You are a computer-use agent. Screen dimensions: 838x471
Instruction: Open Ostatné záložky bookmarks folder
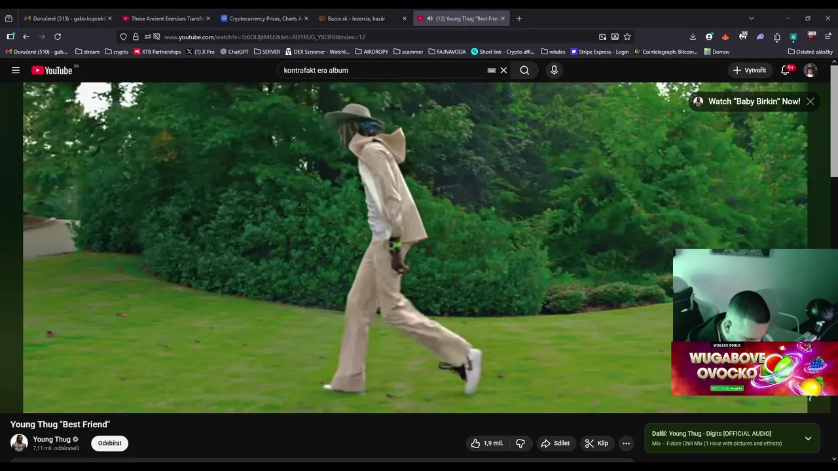point(811,52)
